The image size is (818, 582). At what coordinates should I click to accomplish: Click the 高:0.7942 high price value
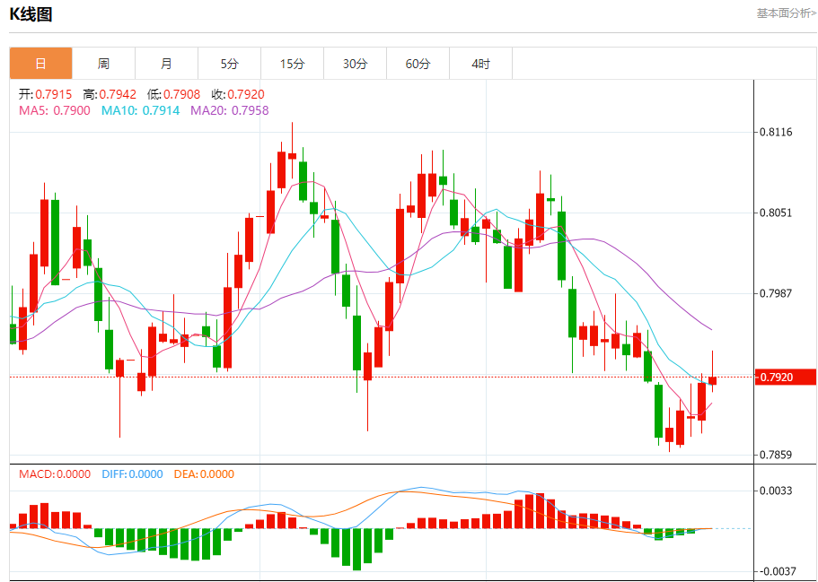point(109,94)
